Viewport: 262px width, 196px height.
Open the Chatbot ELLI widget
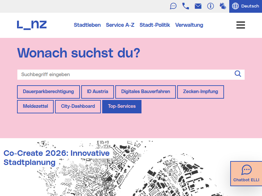pos(246,173)
